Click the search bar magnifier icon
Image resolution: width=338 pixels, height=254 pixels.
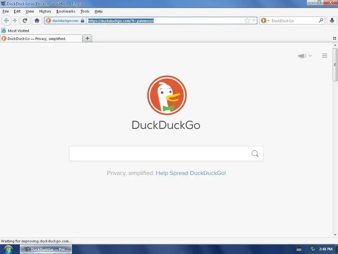(x=321, y=21)
